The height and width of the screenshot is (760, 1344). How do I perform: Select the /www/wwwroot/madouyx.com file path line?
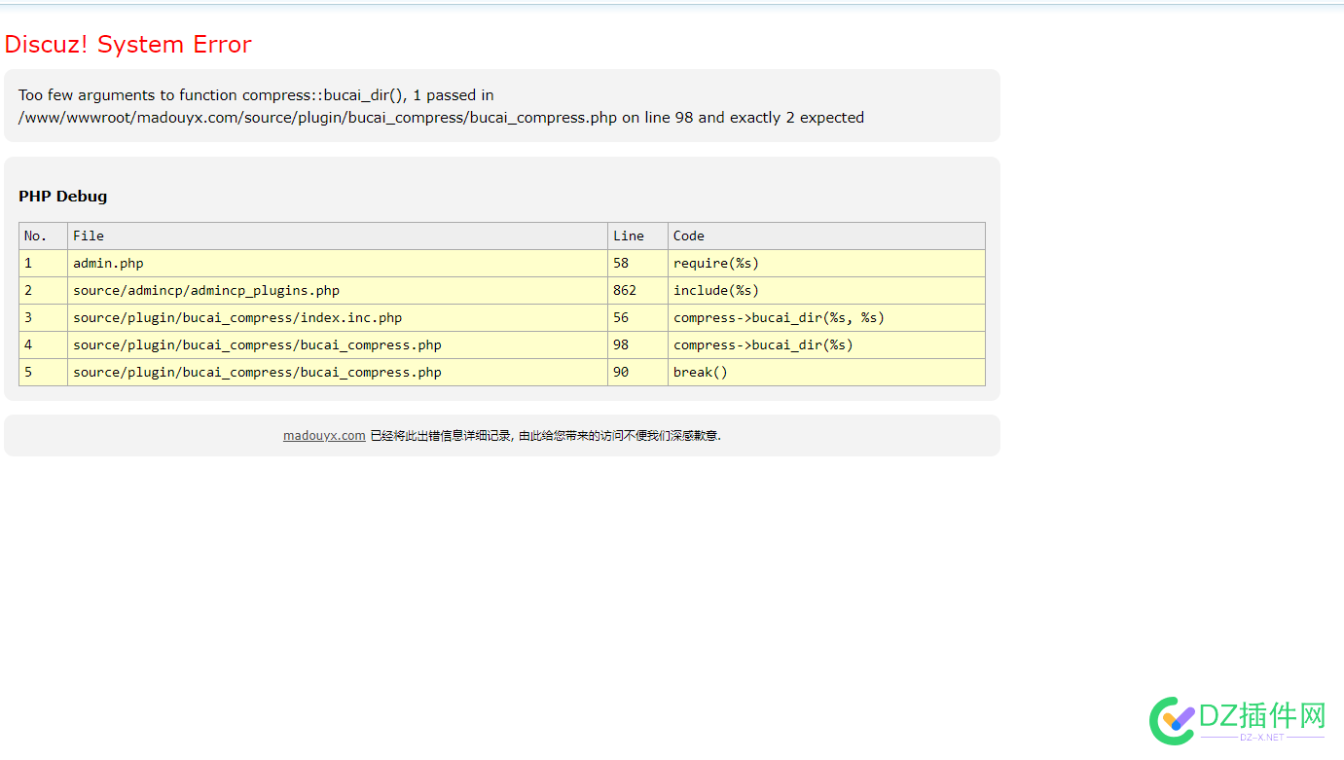(x=441, y=118)
